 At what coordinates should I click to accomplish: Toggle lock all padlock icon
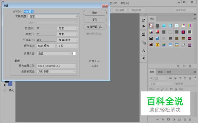[x=175, y=89]
